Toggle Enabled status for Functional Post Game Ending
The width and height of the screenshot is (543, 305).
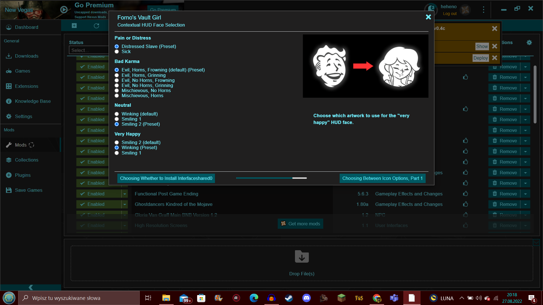pyautogui.click(x=99, y=194)
